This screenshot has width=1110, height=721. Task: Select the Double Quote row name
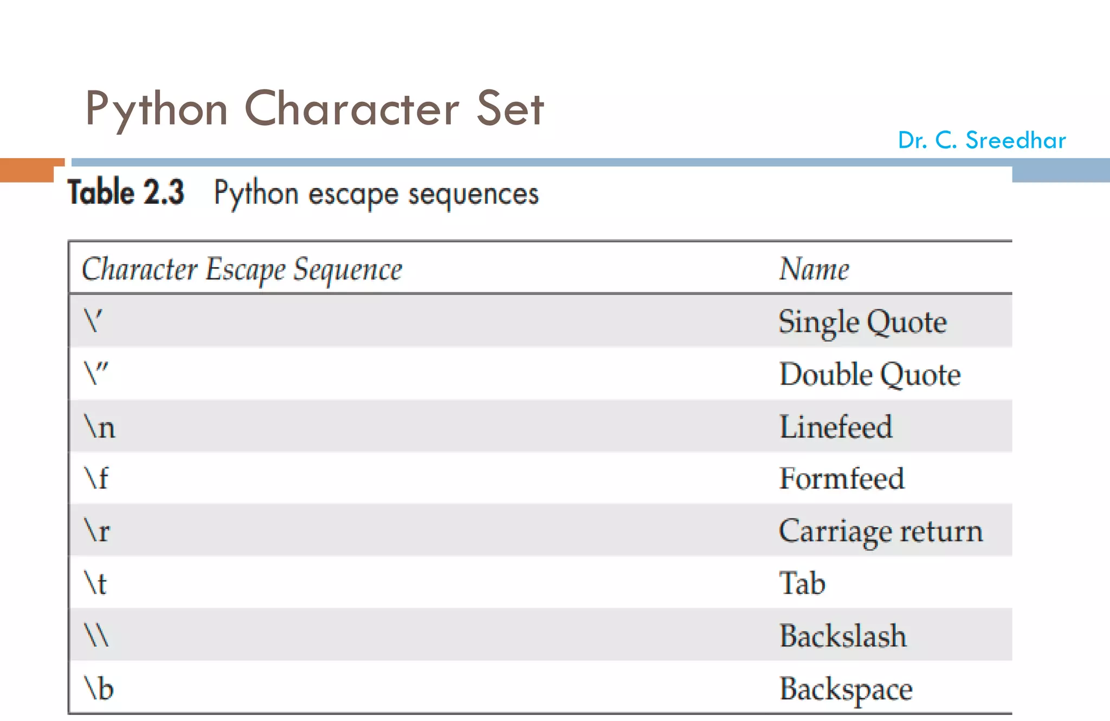pyautogui.click(x=870, y=374)
